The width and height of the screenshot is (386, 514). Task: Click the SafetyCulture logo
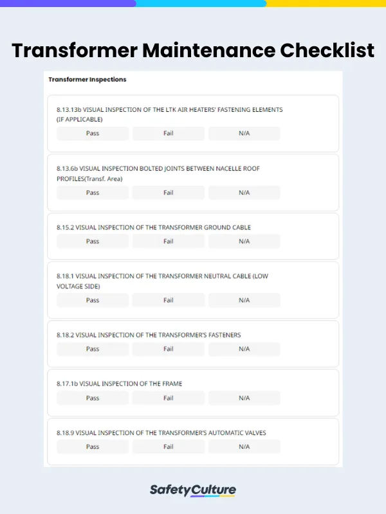pos(193,490)
